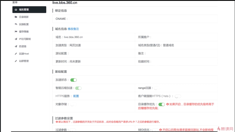Click the pencil icon beside 站群管理
Screen dimensions: 235x132
click(x=16, y=61)
